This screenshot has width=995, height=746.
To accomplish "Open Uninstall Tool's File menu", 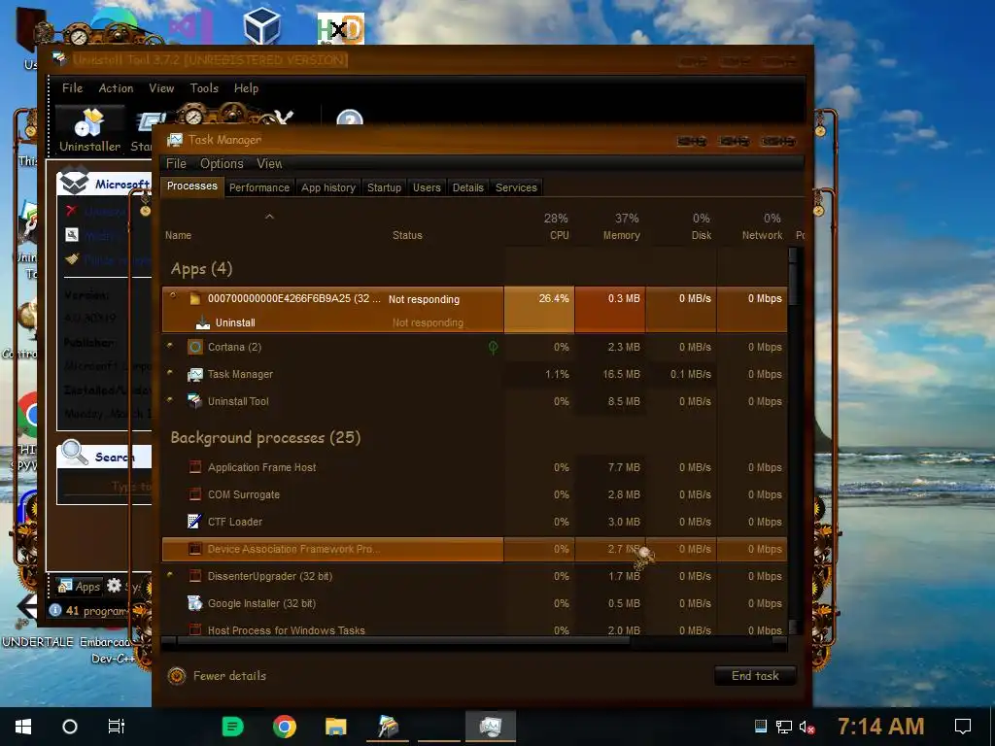I will click(x=72, y=88).
